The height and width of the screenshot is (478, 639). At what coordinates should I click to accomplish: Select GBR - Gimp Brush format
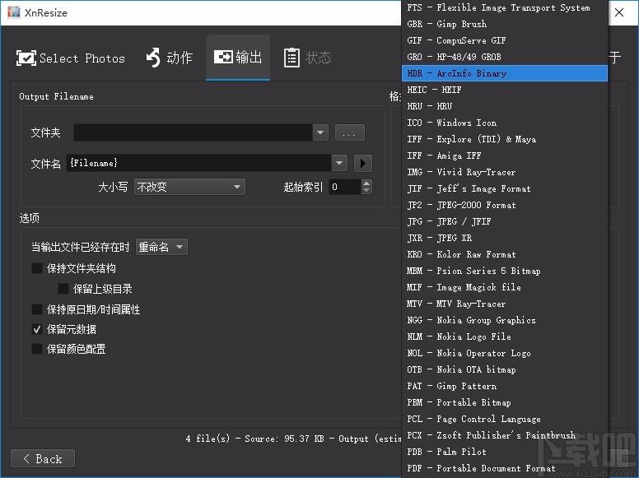(x=505, y=24)
